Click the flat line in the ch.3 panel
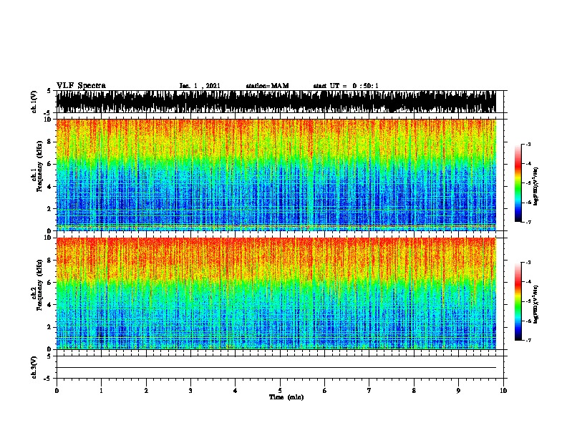This screenshot has height=438, width=567. click(276, 368)
